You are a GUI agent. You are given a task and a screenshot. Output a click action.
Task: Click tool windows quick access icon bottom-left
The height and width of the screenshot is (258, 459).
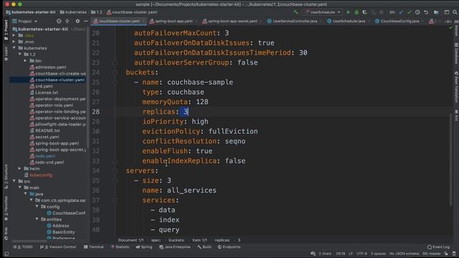(x=6, y=254)
